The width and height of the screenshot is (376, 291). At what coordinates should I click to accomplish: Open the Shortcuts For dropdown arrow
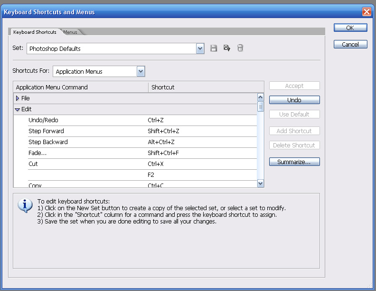click(x=141, y=71)
